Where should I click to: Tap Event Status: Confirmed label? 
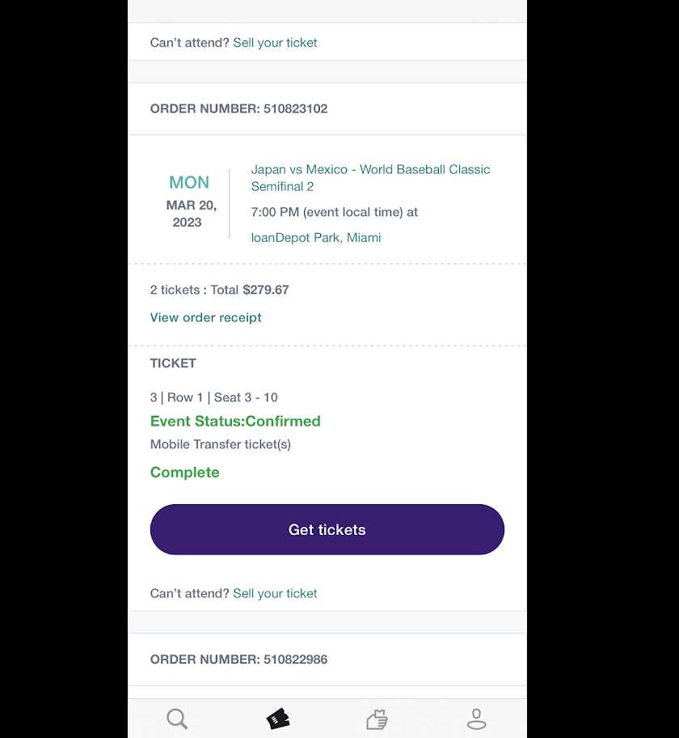click(x=235, y=421)
